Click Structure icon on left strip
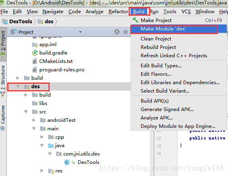Viewport: 228px width, 176px height. click(3, 94)
